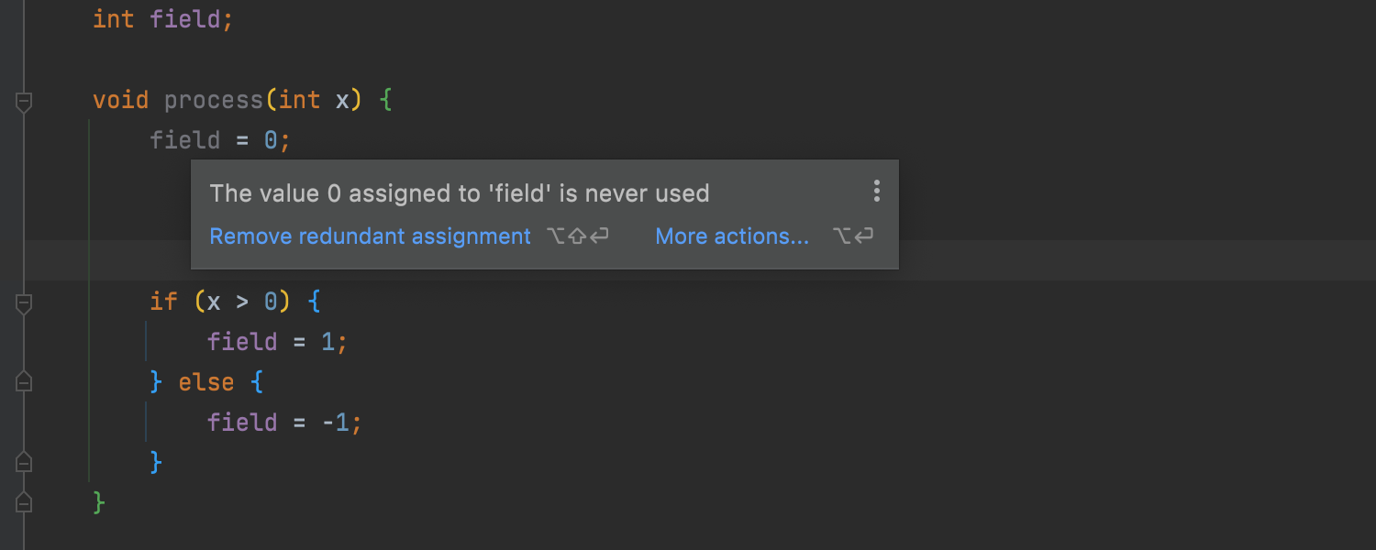Place the caret on 'field' in 'field = 0;'
Viewport: 1376px width, 550px height.
185,140
